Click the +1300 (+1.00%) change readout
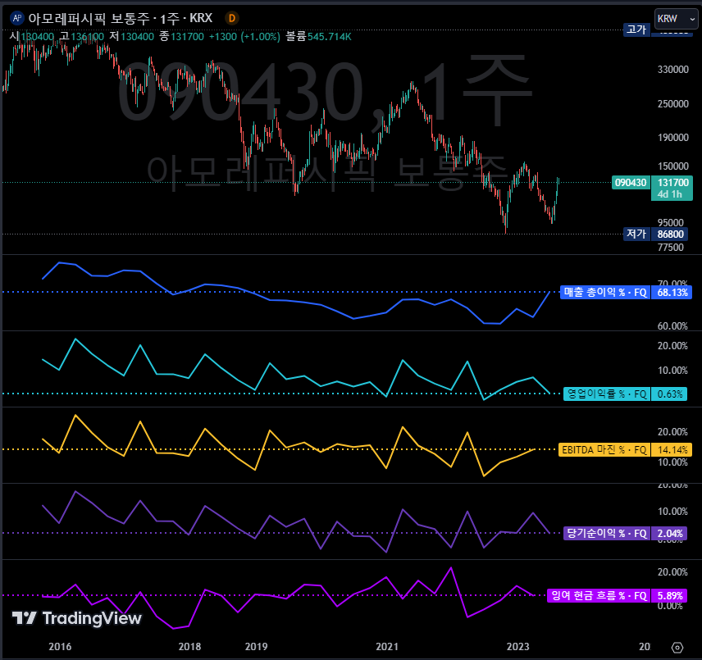702x660 pixels. [x=244, y=37]
